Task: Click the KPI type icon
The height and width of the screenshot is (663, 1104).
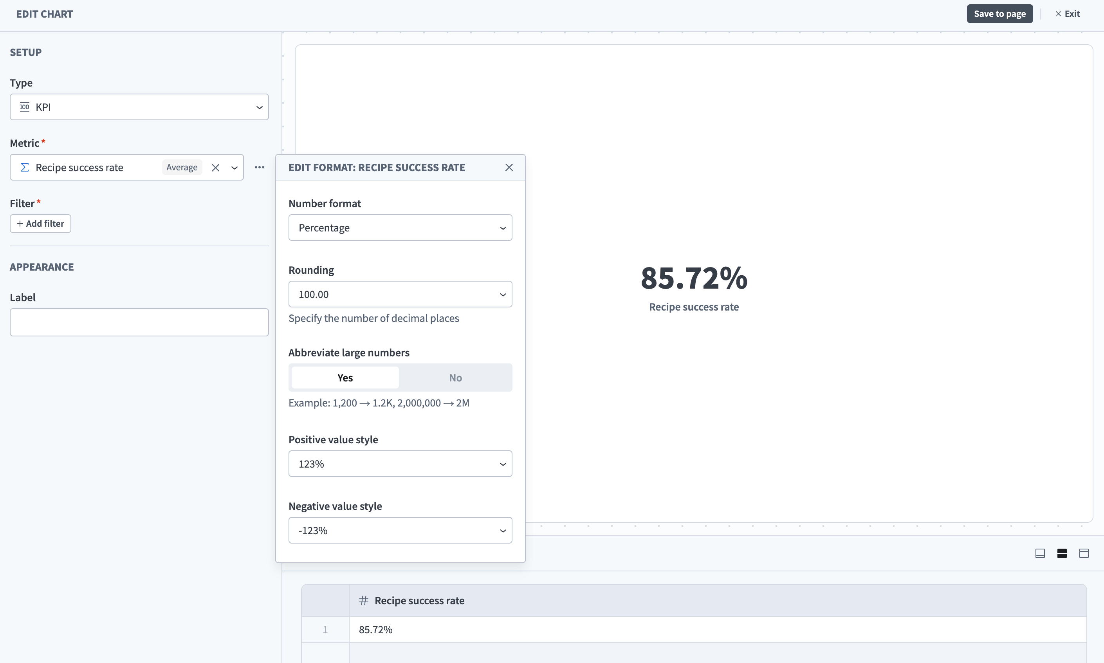Action: [25, 107]
